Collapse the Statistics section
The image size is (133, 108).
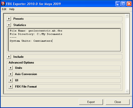tap(9, 25)
